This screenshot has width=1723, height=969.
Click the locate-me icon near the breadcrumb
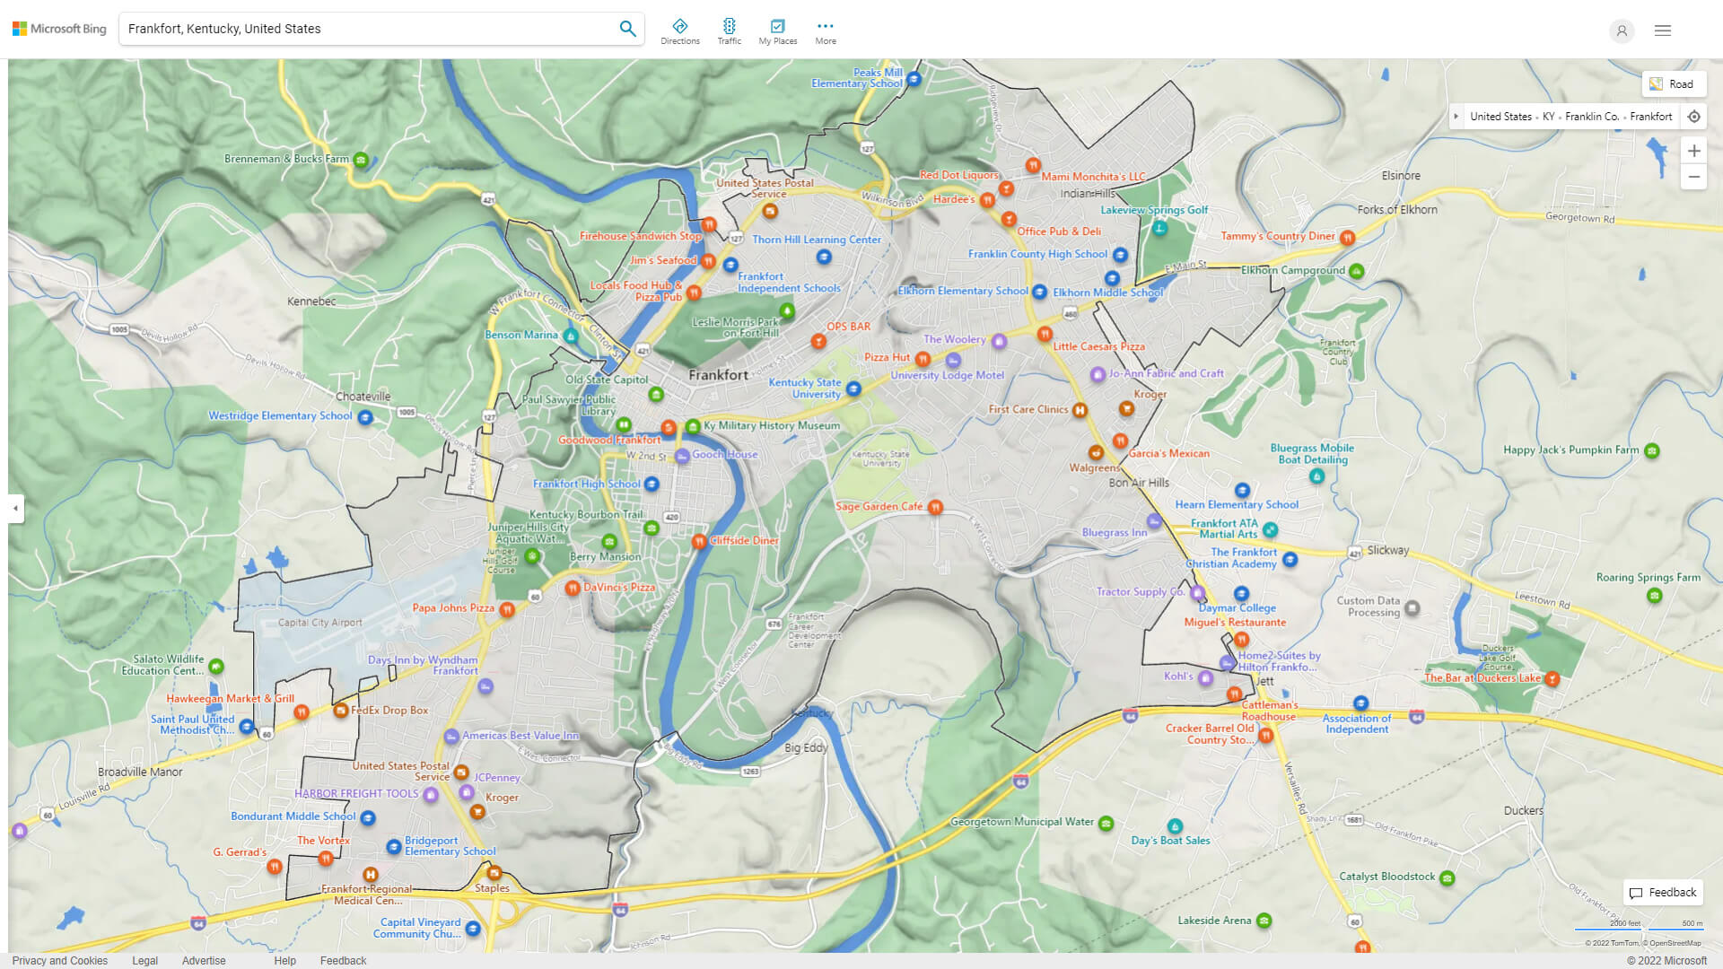(x=1694, y=116)
